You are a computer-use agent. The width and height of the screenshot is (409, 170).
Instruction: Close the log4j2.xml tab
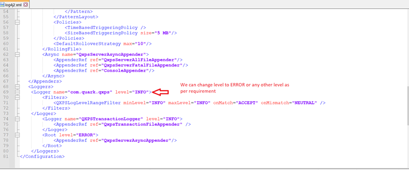coord(25,5)
